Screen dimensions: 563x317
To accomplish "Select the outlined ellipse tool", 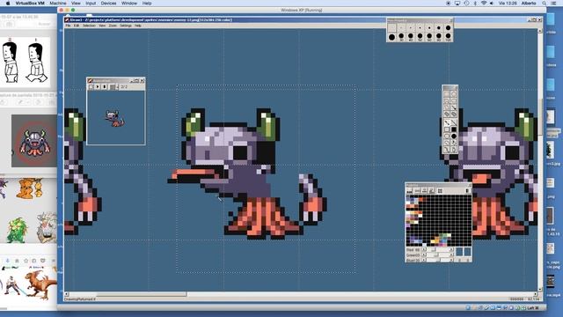I will [447, 136].
